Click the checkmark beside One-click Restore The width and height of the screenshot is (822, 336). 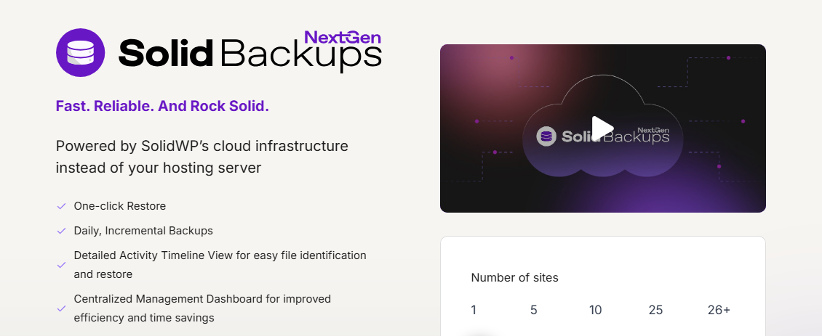[x=62, y=206]
